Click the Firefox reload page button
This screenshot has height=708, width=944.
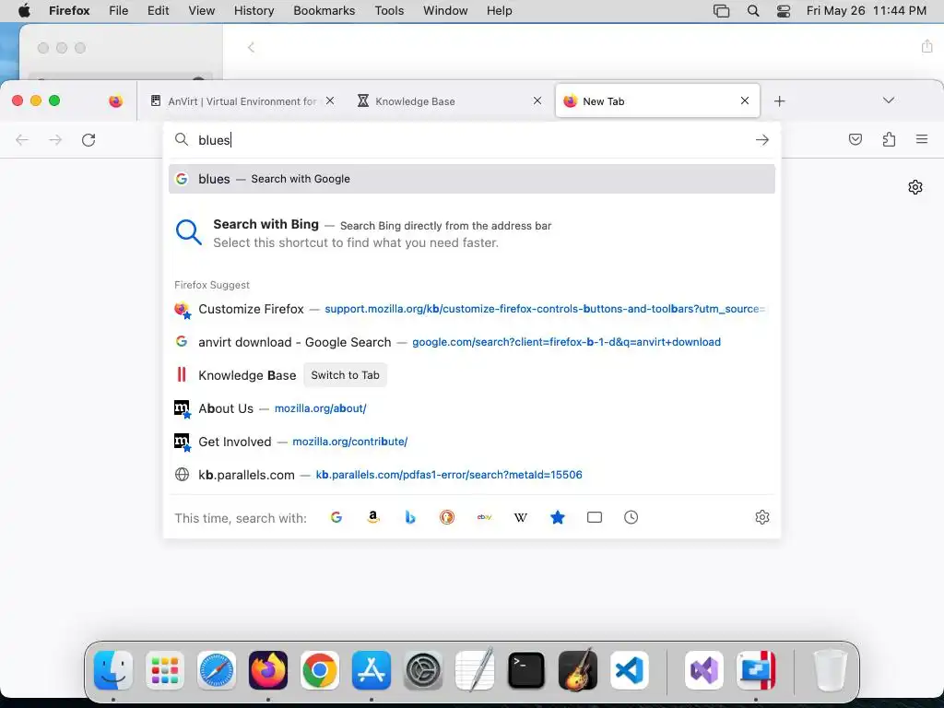click(88, 140)
